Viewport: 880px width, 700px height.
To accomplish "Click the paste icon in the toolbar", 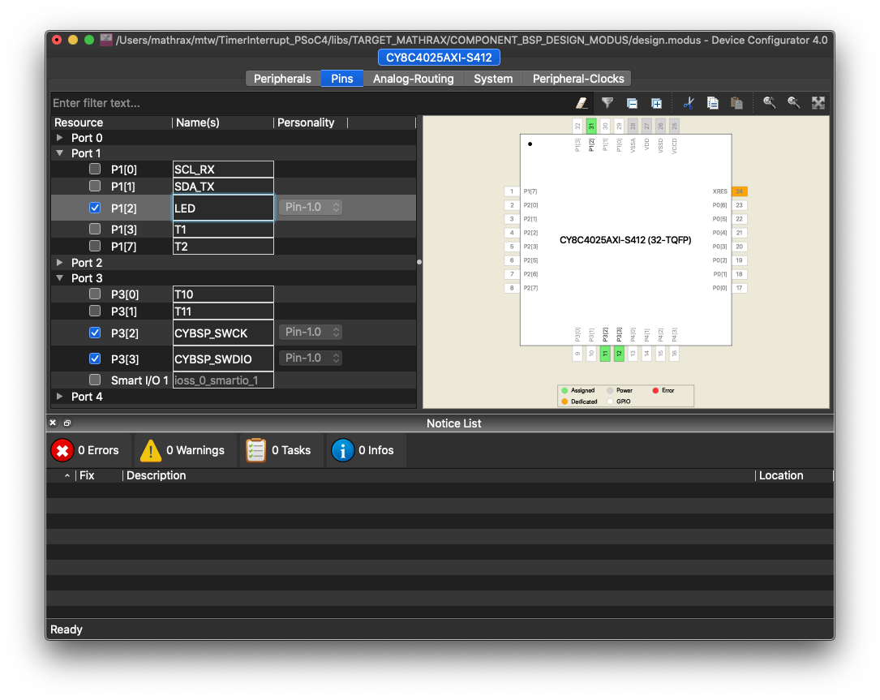I will tap(737, 104).
